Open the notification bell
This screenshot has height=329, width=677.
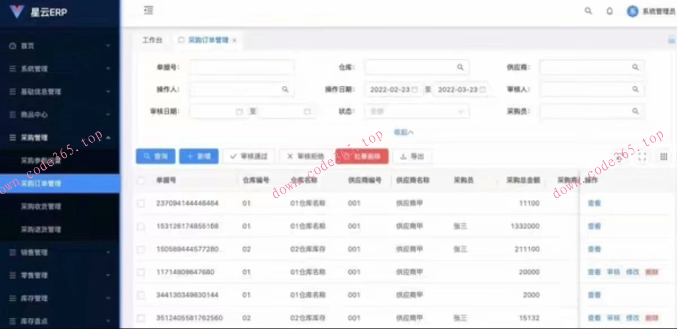coord(609,11)
